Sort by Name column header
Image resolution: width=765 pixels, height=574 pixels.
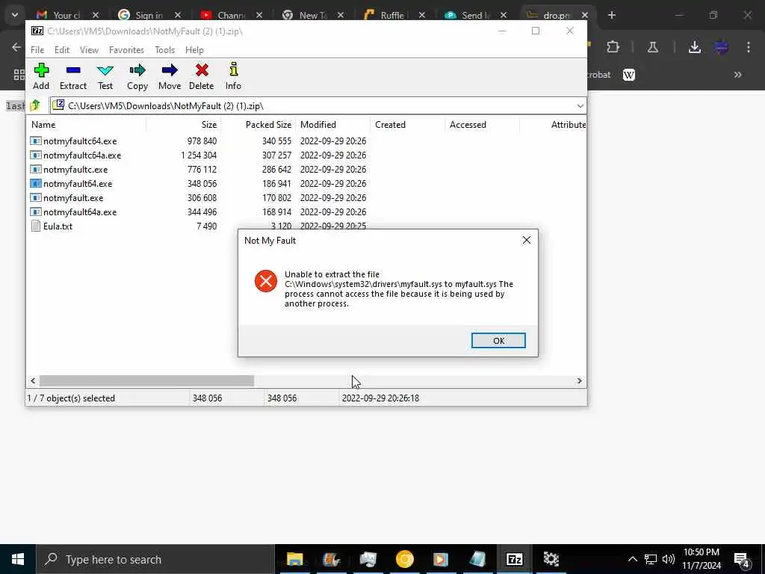tap(87, 125)
